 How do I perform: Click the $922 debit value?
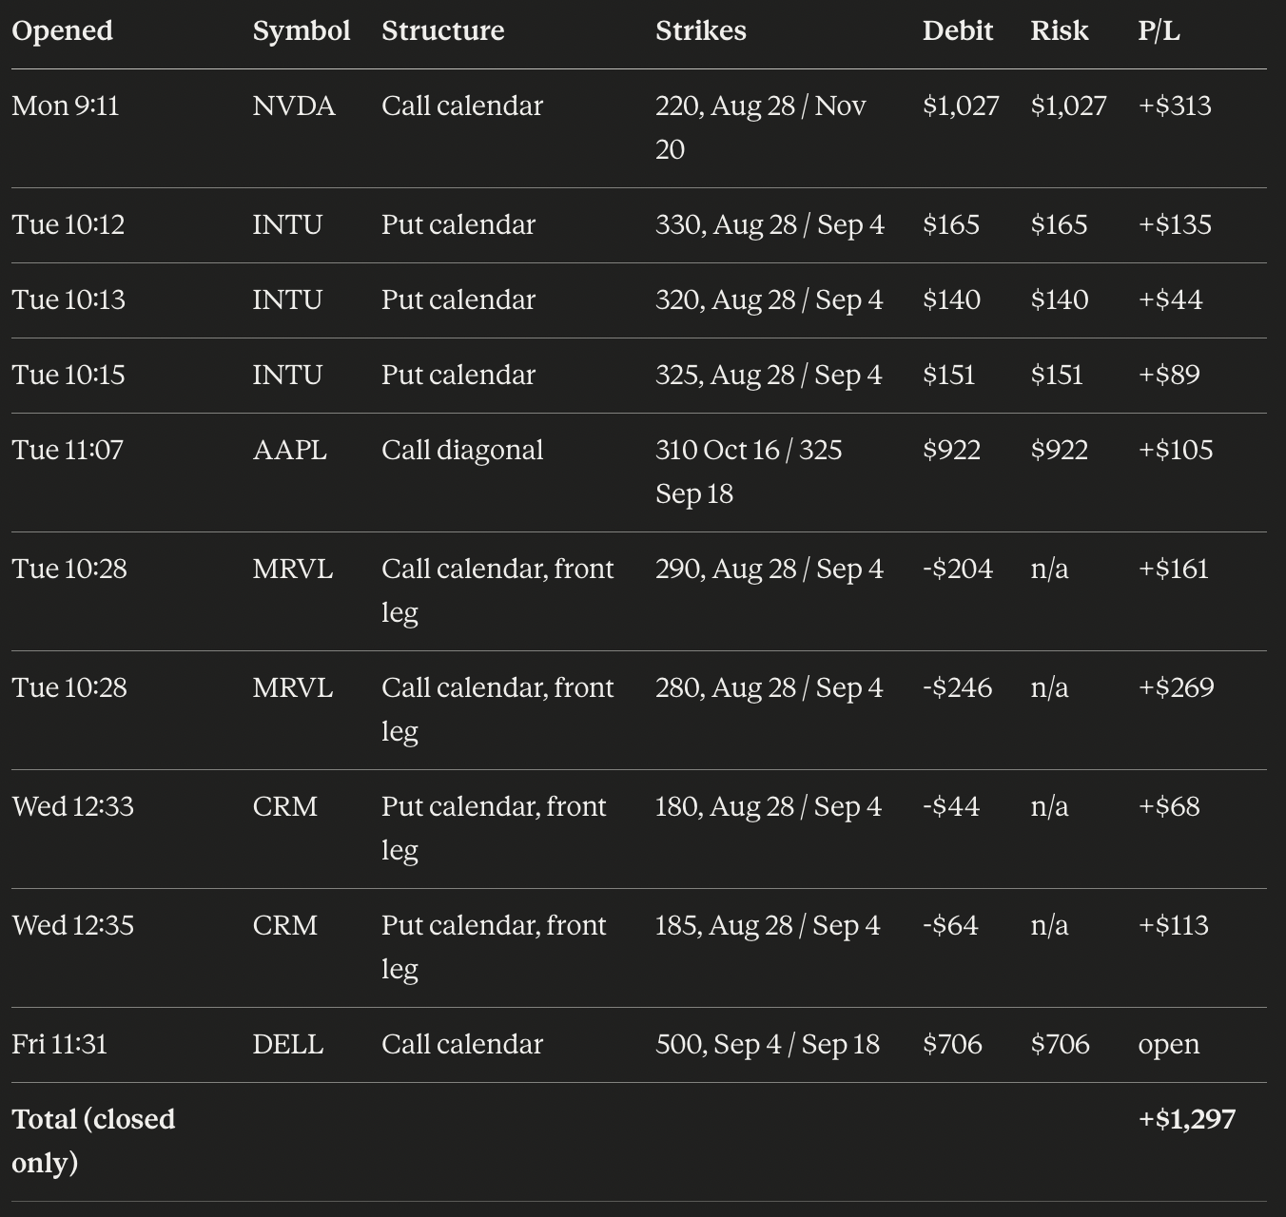click(951, 450)
